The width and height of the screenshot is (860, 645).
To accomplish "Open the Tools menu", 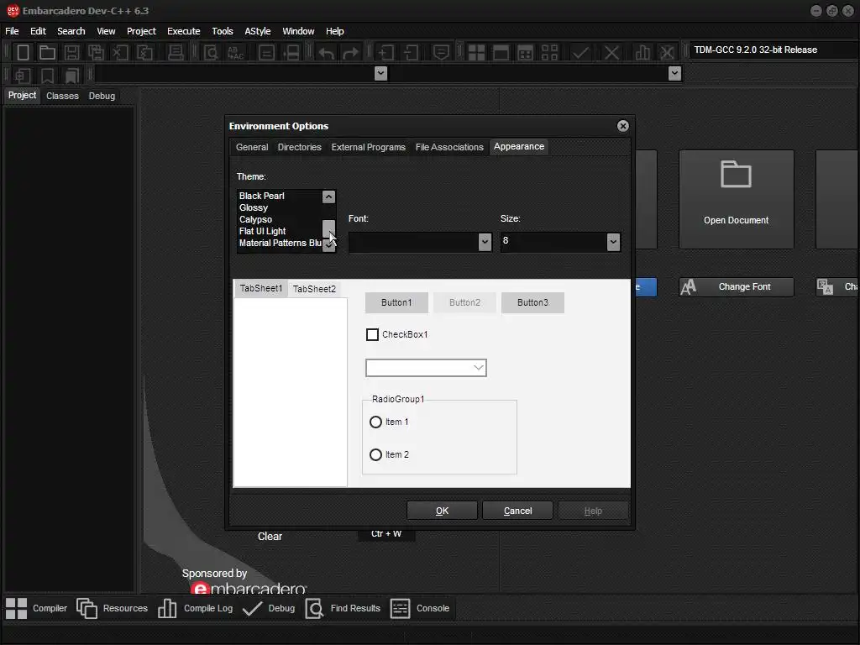I will (x=222, y=31).
